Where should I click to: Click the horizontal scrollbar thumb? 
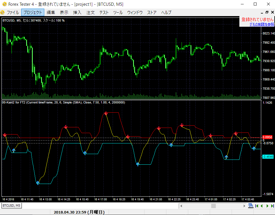214,206
